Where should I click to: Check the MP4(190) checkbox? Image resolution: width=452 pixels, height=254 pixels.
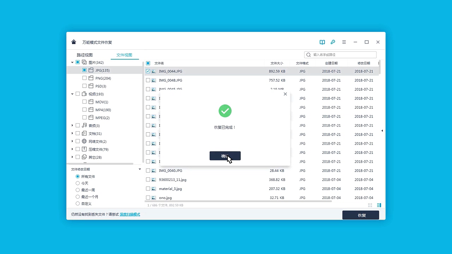[84, 110]
